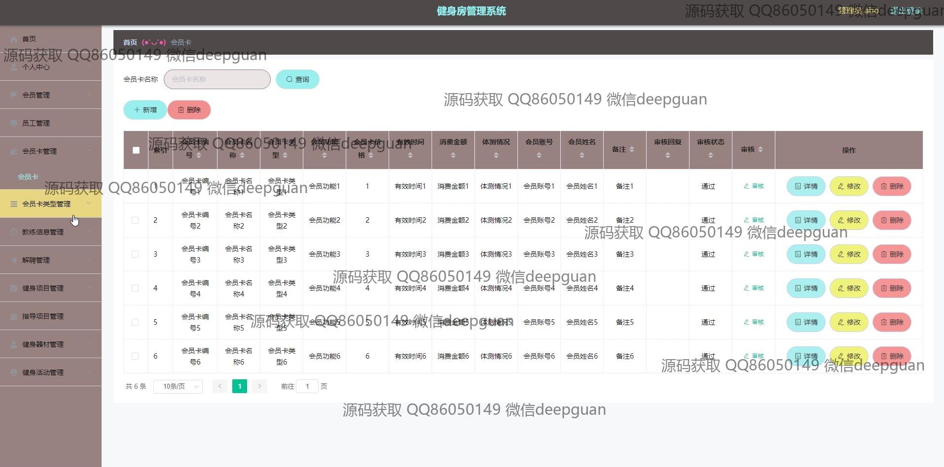Image resolution: width=944 pixels, height=467 pixels.
Task: Click the 查询 search button
Action: (297, 79)
